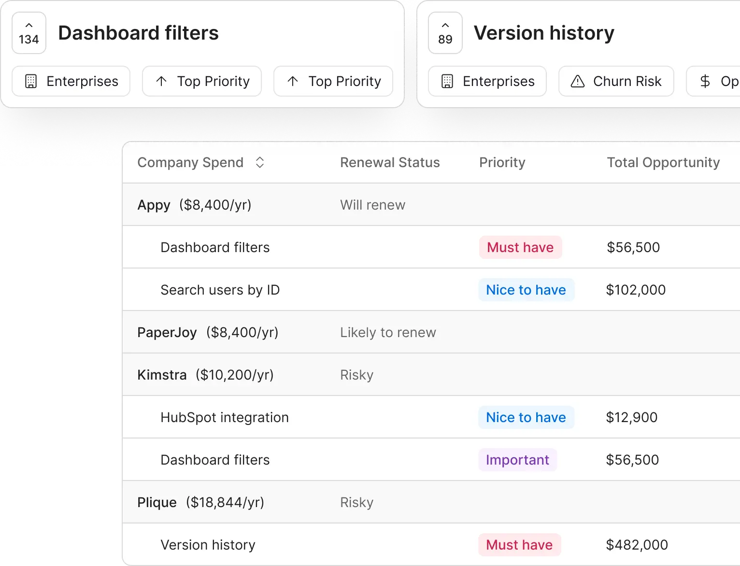The height and width of the screenshot is (566, 740).
Task: Click the purple Important priority badge
Action: tap(517, 460)
